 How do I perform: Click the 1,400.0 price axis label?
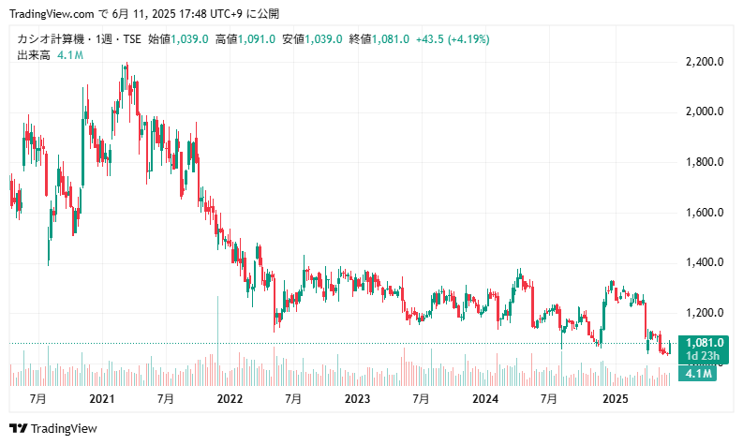pyautogui.click(x=705, y=262)
